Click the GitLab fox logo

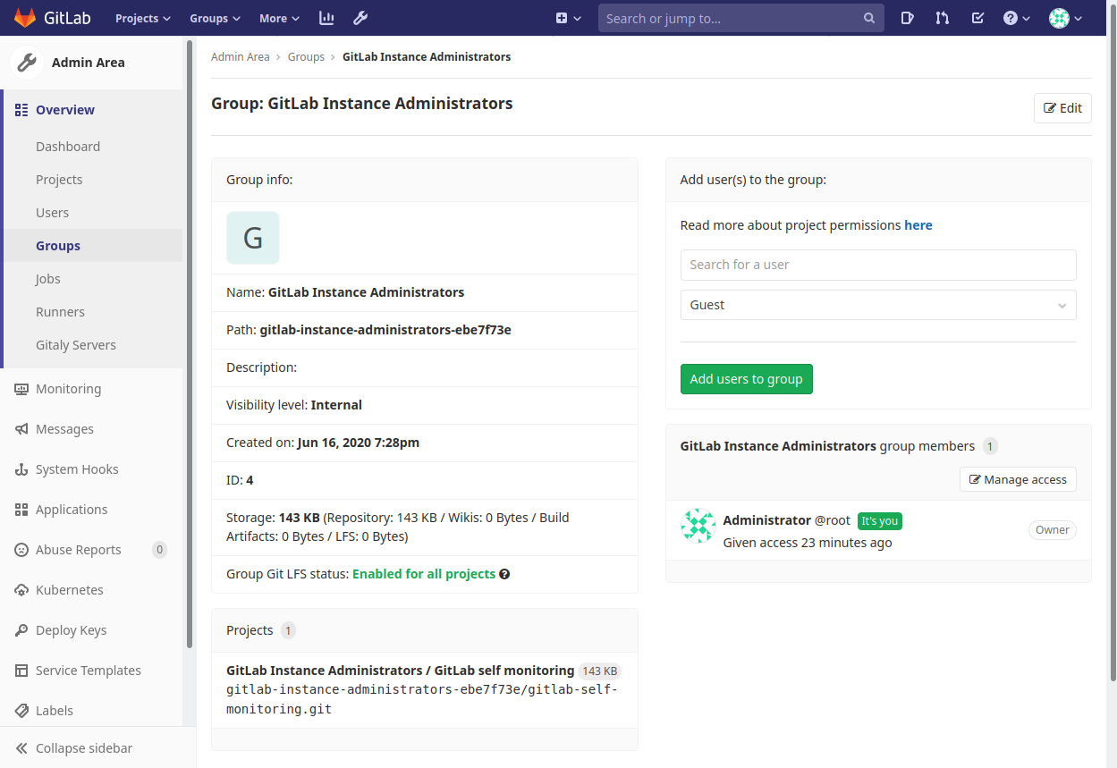point(25,18)
